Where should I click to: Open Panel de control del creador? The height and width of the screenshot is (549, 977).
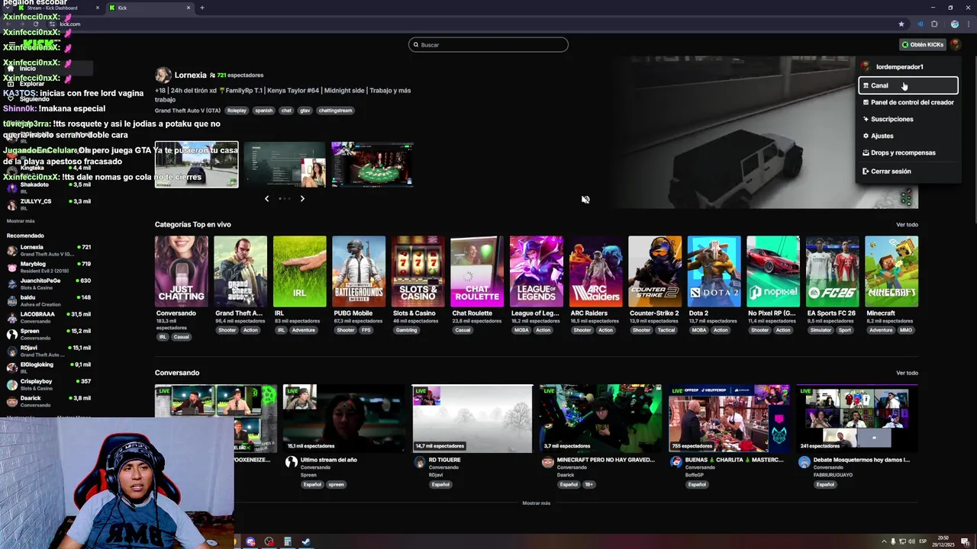click(x=908, y=102)
